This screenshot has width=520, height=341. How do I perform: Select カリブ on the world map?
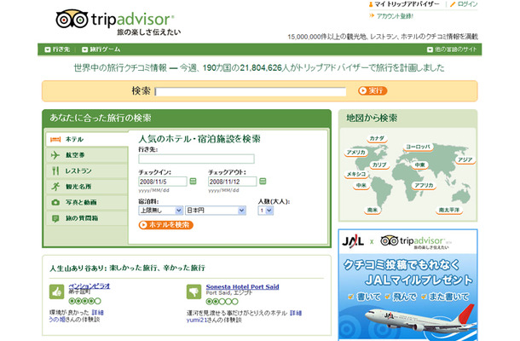coord(379,165)
